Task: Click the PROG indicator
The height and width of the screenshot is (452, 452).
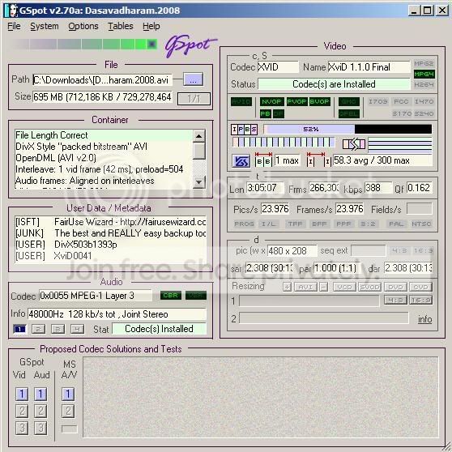Action: 244,224
